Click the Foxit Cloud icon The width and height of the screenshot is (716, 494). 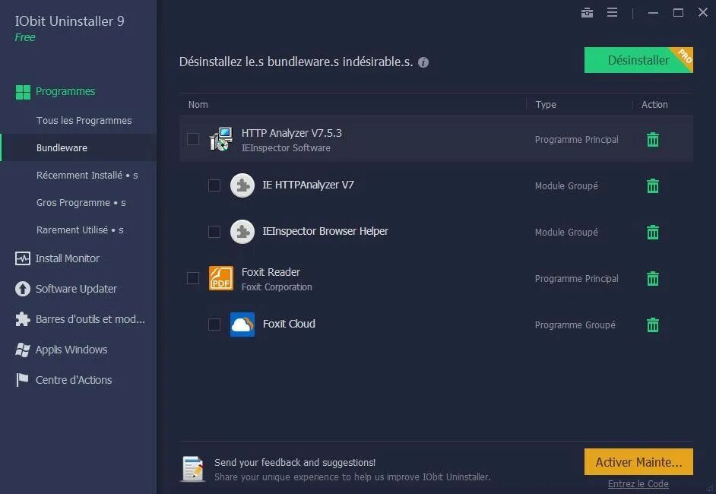(x=242, y=325)
